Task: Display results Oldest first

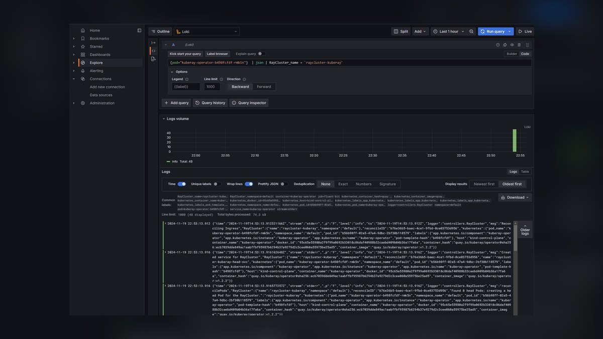Action: tap(512, 184)
